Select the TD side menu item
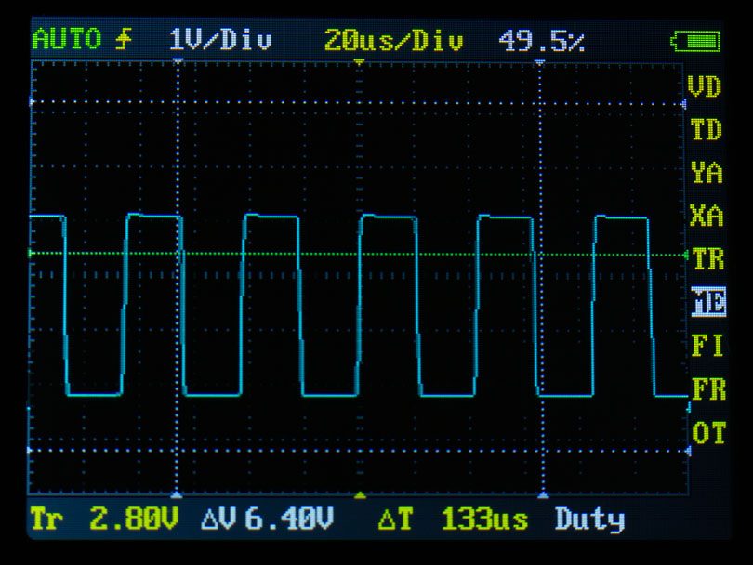The image size is (753, 565). (x=706, y=130)
